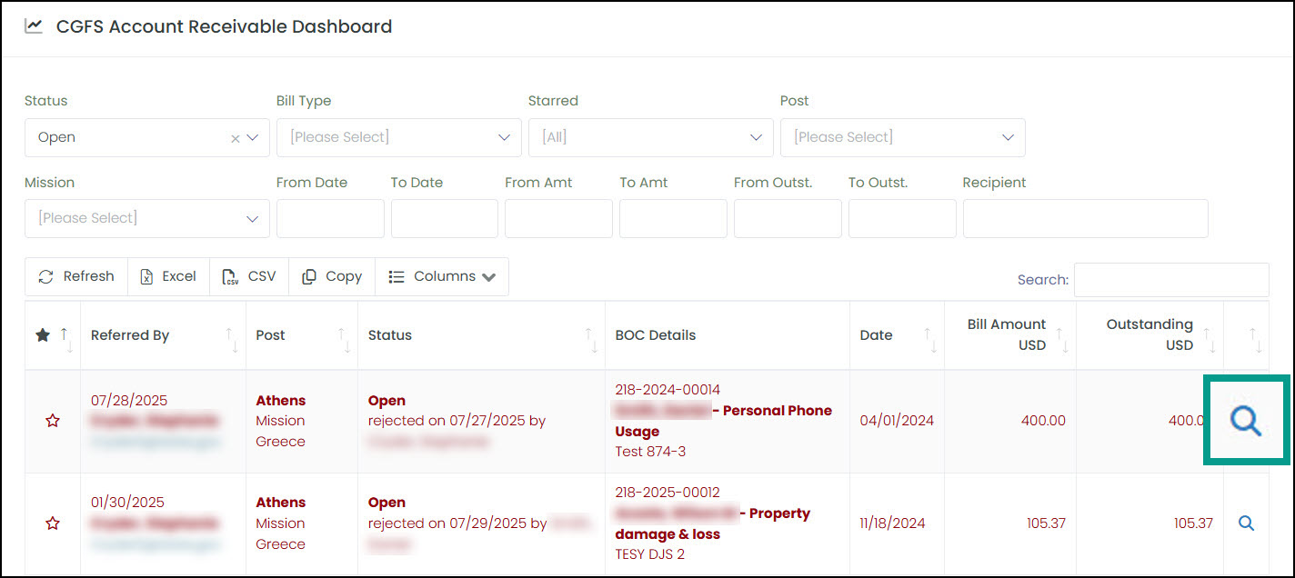Open the Post filter dropdown
The height and width of the screenshot is (578, 1295).
(x=903, y=137)
